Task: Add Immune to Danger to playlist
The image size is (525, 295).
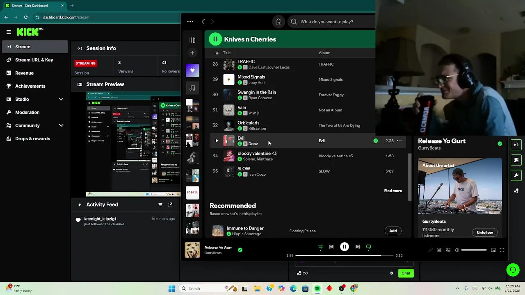Action: (393, 231)
